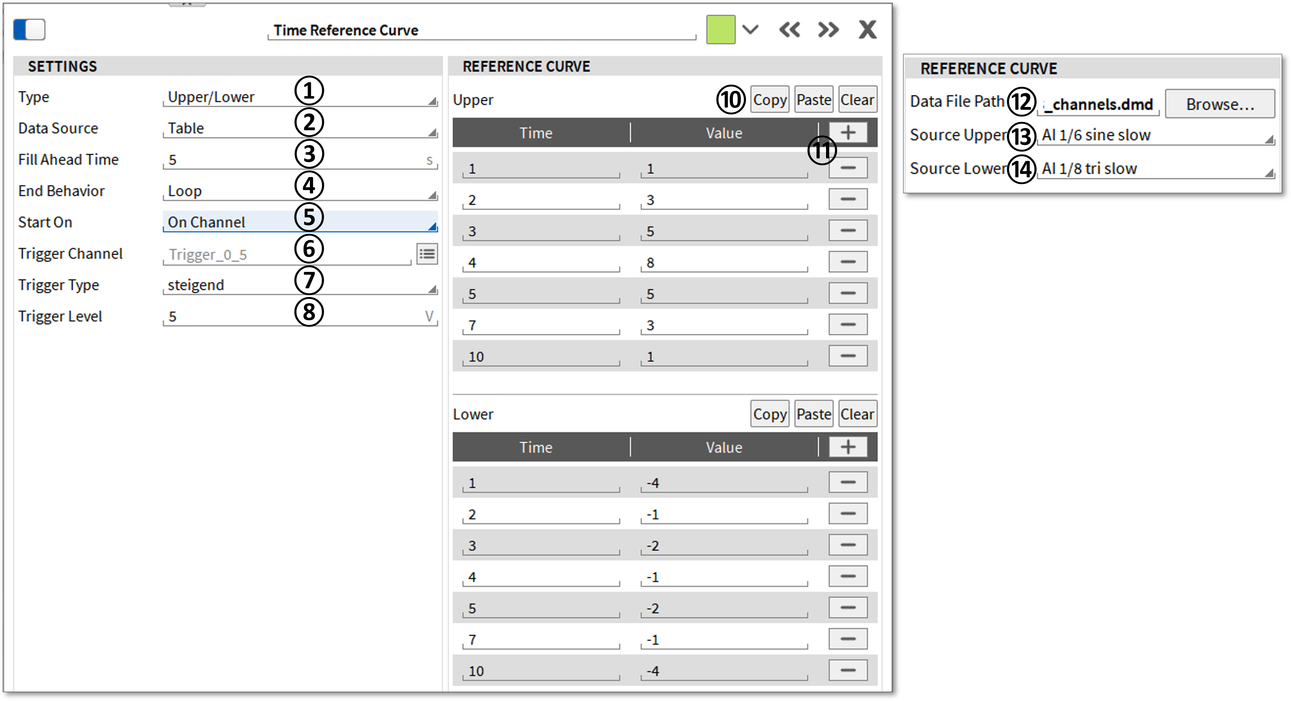Go to previous module with double-left arrows

tap(790, 30)
